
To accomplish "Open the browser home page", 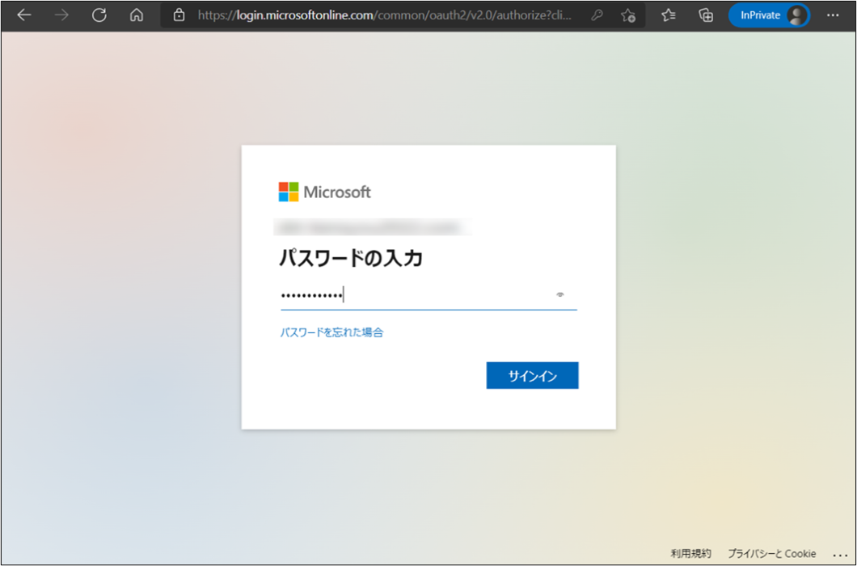I will click(x=137, y=15).
